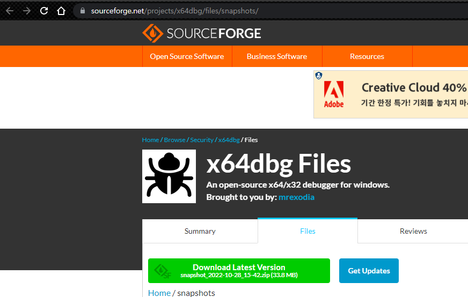This screenshot has width=468, height=297.
Task: Follow the Security breadcrumb link
Action: 202,140
